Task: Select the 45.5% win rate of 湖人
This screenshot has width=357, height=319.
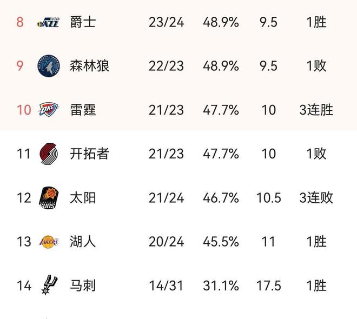Action: (221, 242)
